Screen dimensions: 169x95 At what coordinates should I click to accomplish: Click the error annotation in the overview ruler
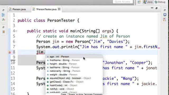(159, 48)
